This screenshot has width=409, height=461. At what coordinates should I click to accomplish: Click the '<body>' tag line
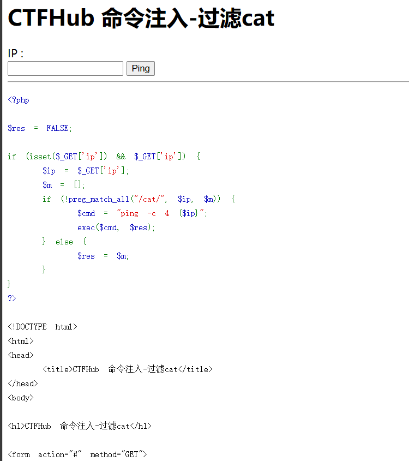(21, 398)
